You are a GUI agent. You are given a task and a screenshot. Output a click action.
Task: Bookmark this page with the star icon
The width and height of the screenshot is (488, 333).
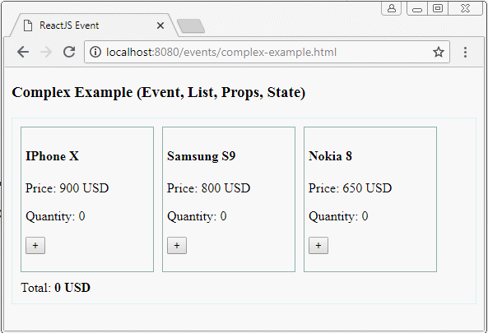439,52
